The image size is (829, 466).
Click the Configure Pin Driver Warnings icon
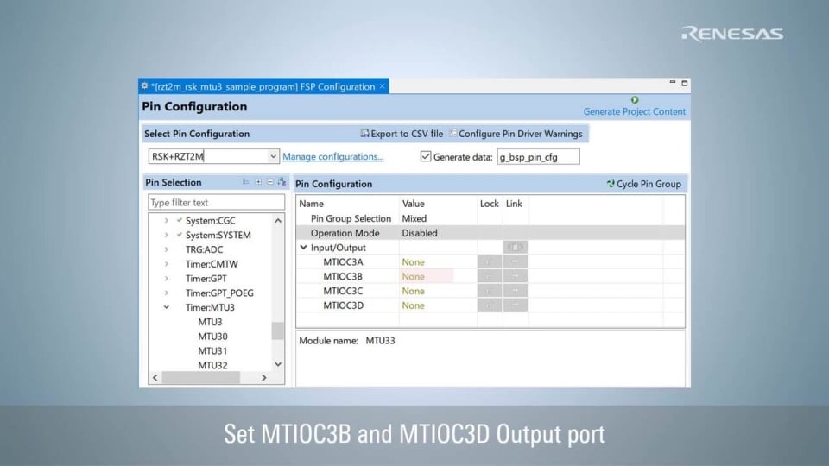click(453, 133)
